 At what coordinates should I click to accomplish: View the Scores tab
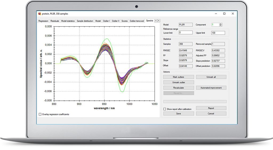point(125,21)
